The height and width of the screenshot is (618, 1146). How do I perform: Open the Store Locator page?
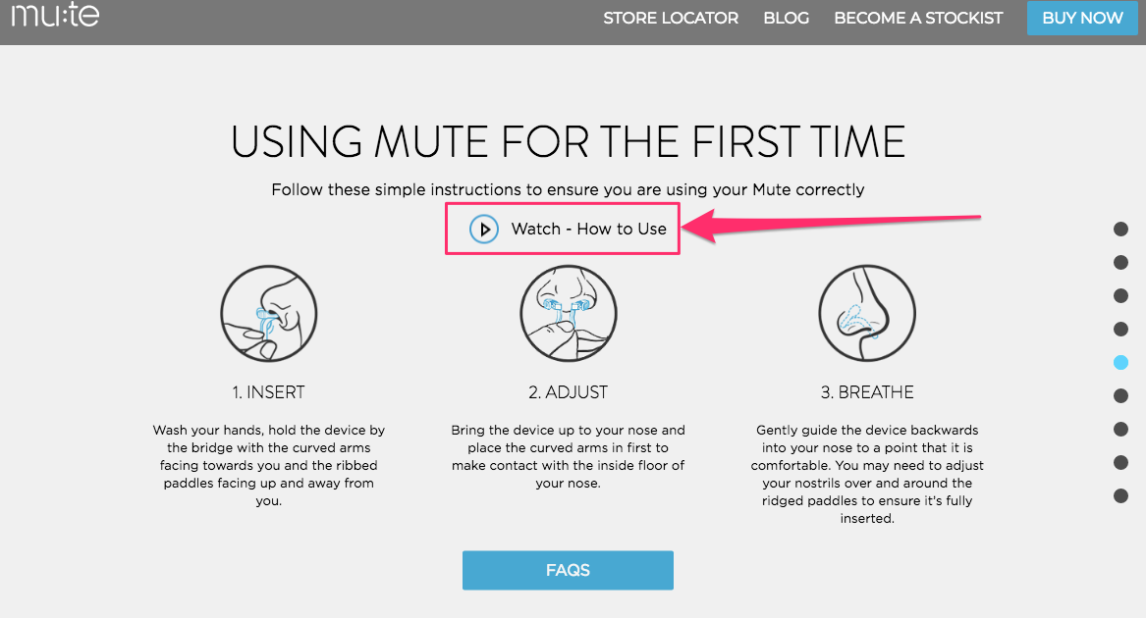click(x=671, y=19)
